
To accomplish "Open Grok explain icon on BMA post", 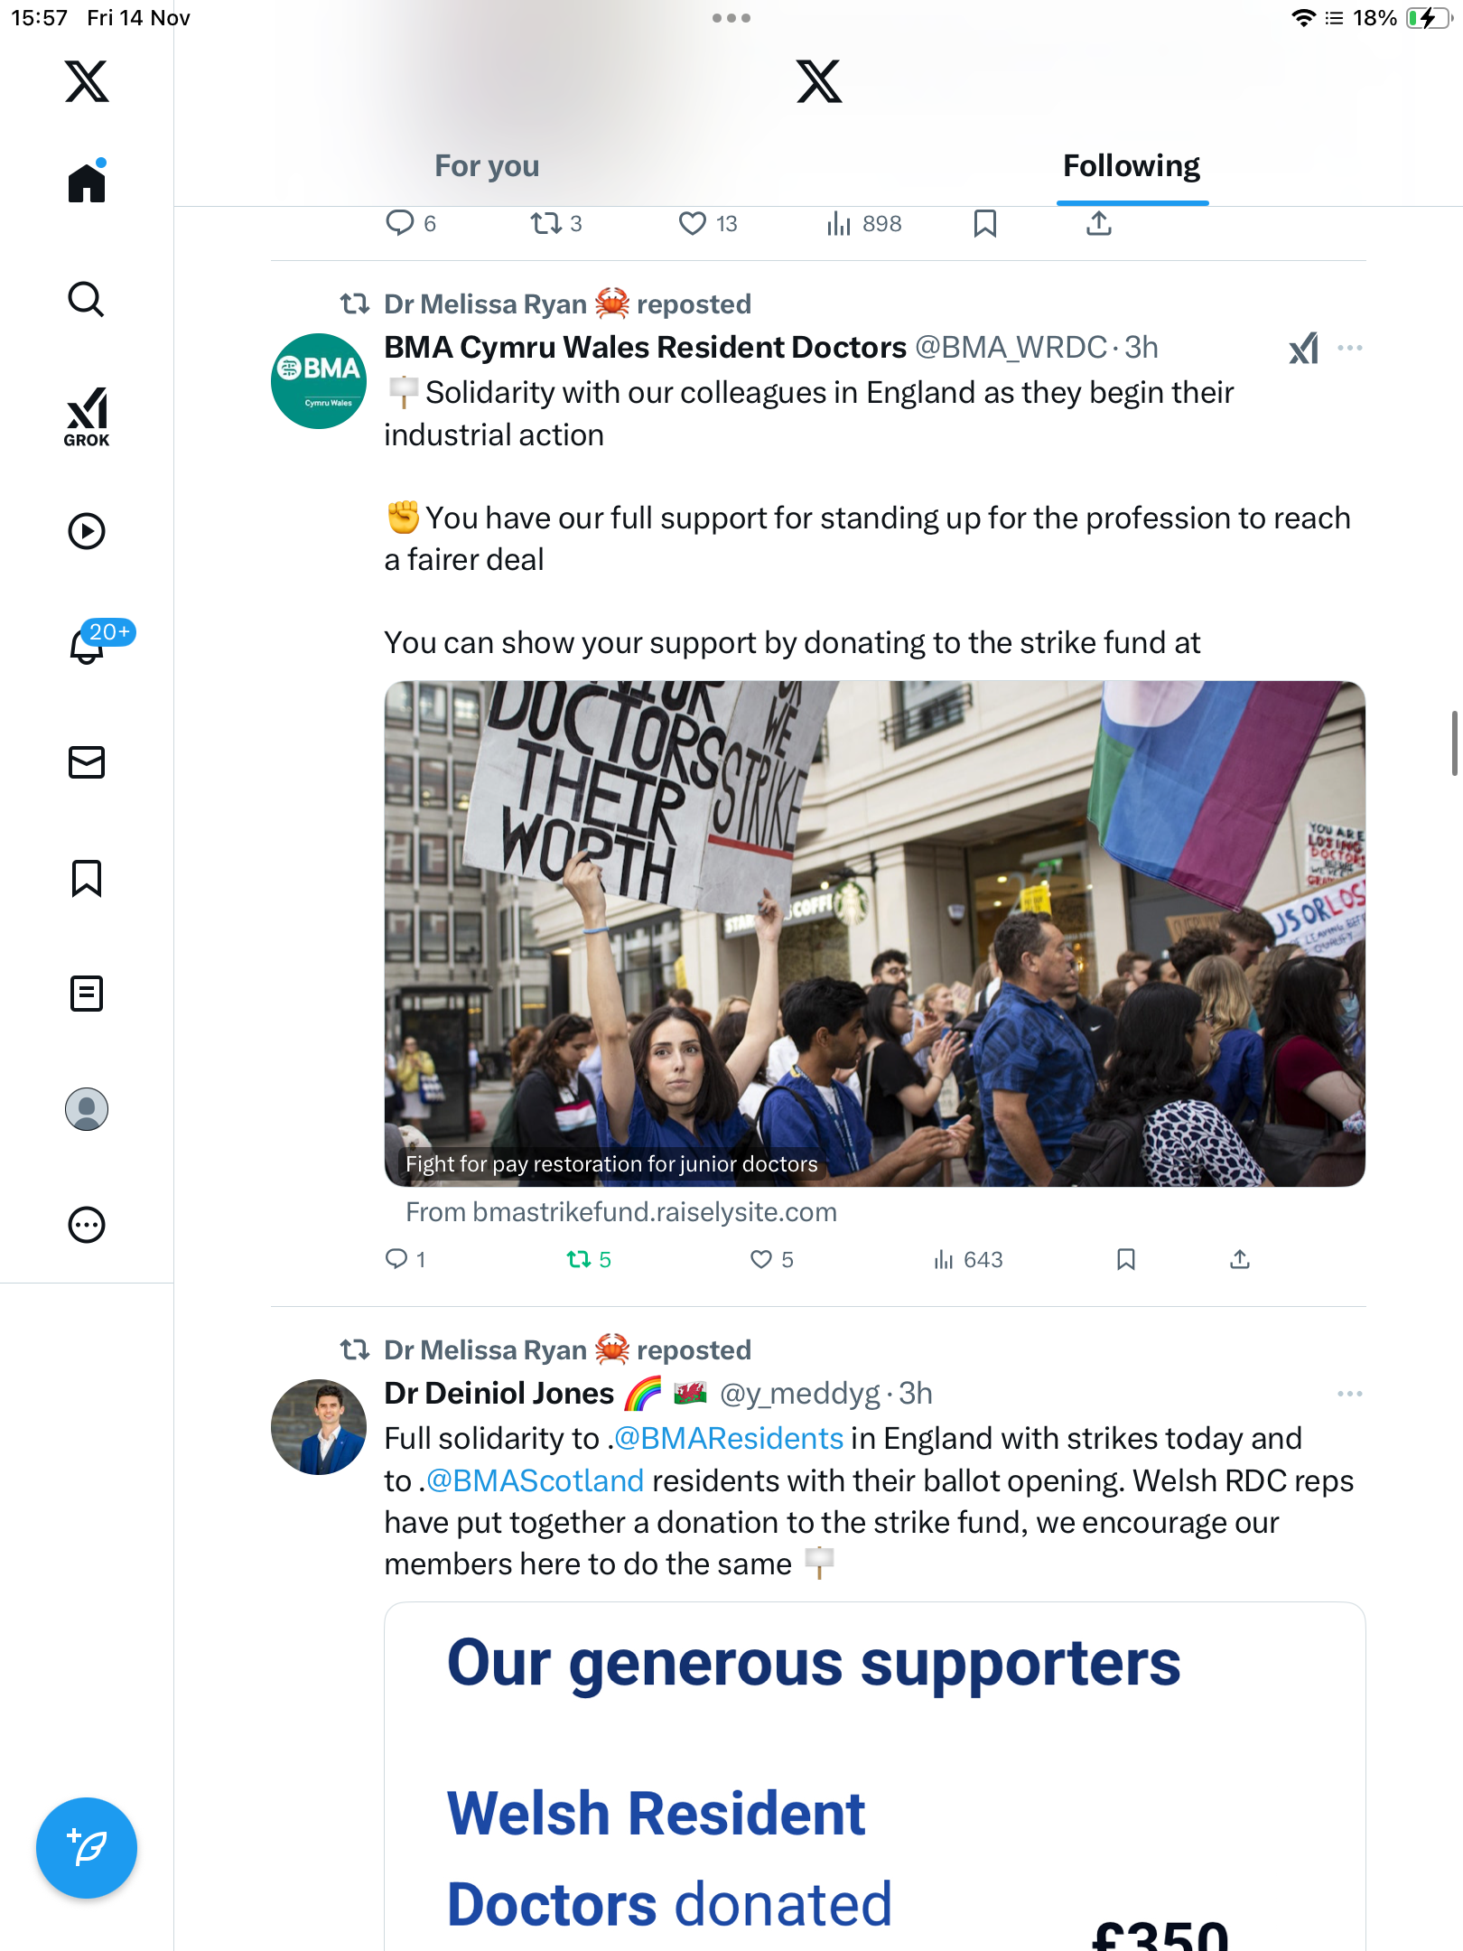I will (1303, 348).
